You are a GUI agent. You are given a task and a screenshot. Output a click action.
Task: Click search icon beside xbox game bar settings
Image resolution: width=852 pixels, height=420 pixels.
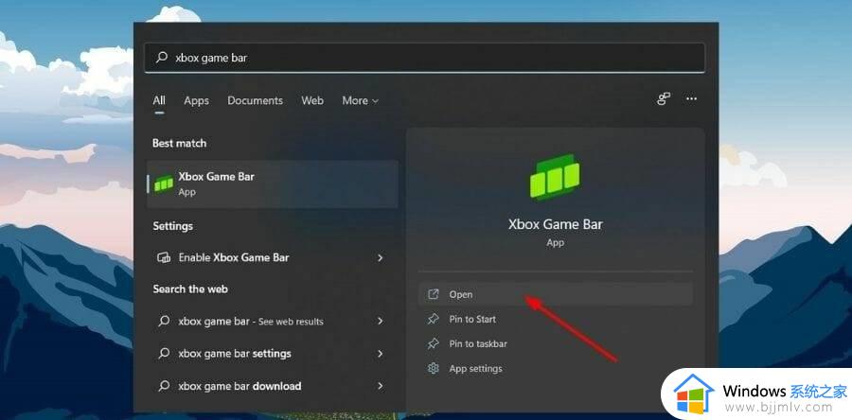(164, 354)
